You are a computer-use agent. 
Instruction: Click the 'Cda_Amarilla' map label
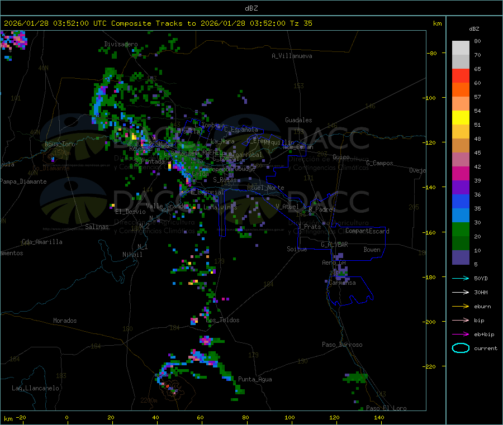(x=42, y=242)
